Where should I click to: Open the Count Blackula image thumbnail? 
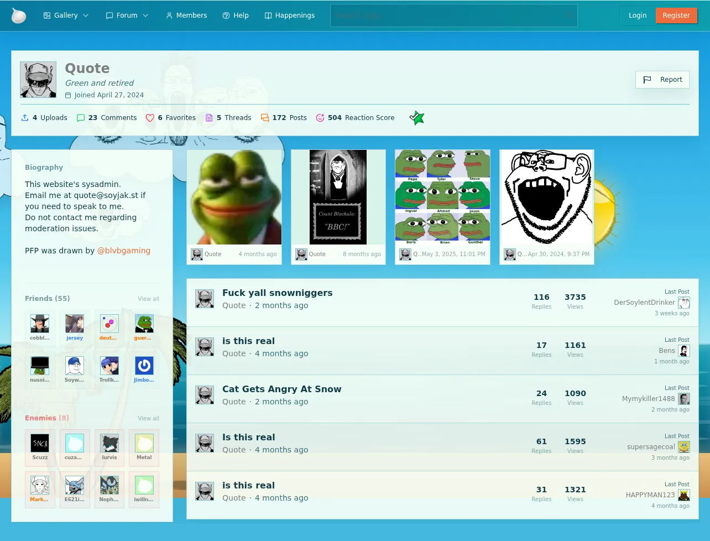338,197
